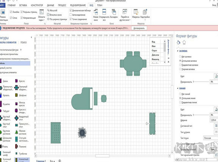The height and width of the screenshot is (162, 218).
Task: Collapse the ЗАЛИВКА section
Action: point(177,51)
